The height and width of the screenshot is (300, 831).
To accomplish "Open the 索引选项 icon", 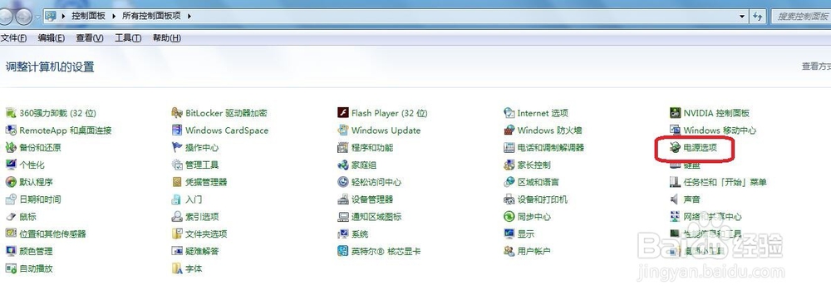I will coord(177,217).
